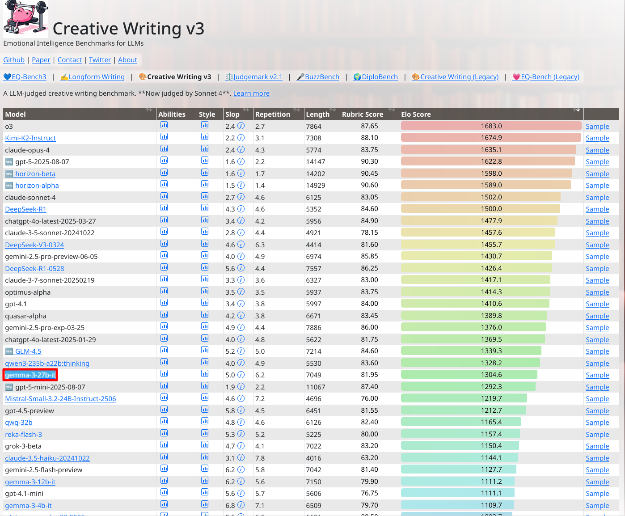Sort table by Rubric Score column
The image size is (625, 516).
click(x=369, y=114)
